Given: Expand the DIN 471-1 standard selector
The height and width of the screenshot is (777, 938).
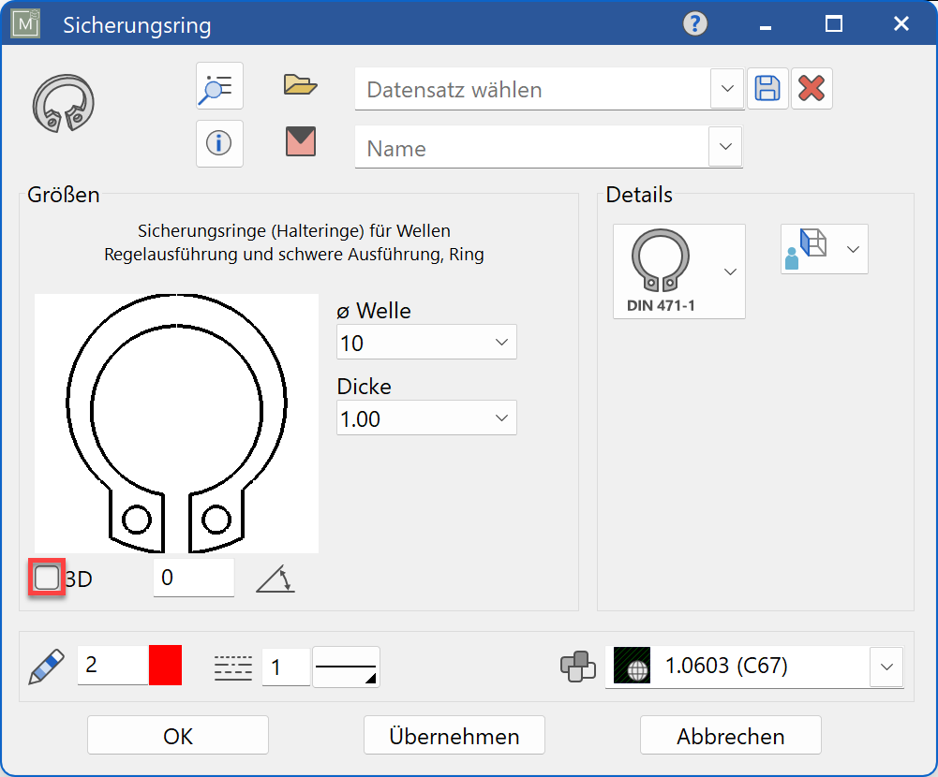Looking at the screenshot, I should [x=730, y=271].
